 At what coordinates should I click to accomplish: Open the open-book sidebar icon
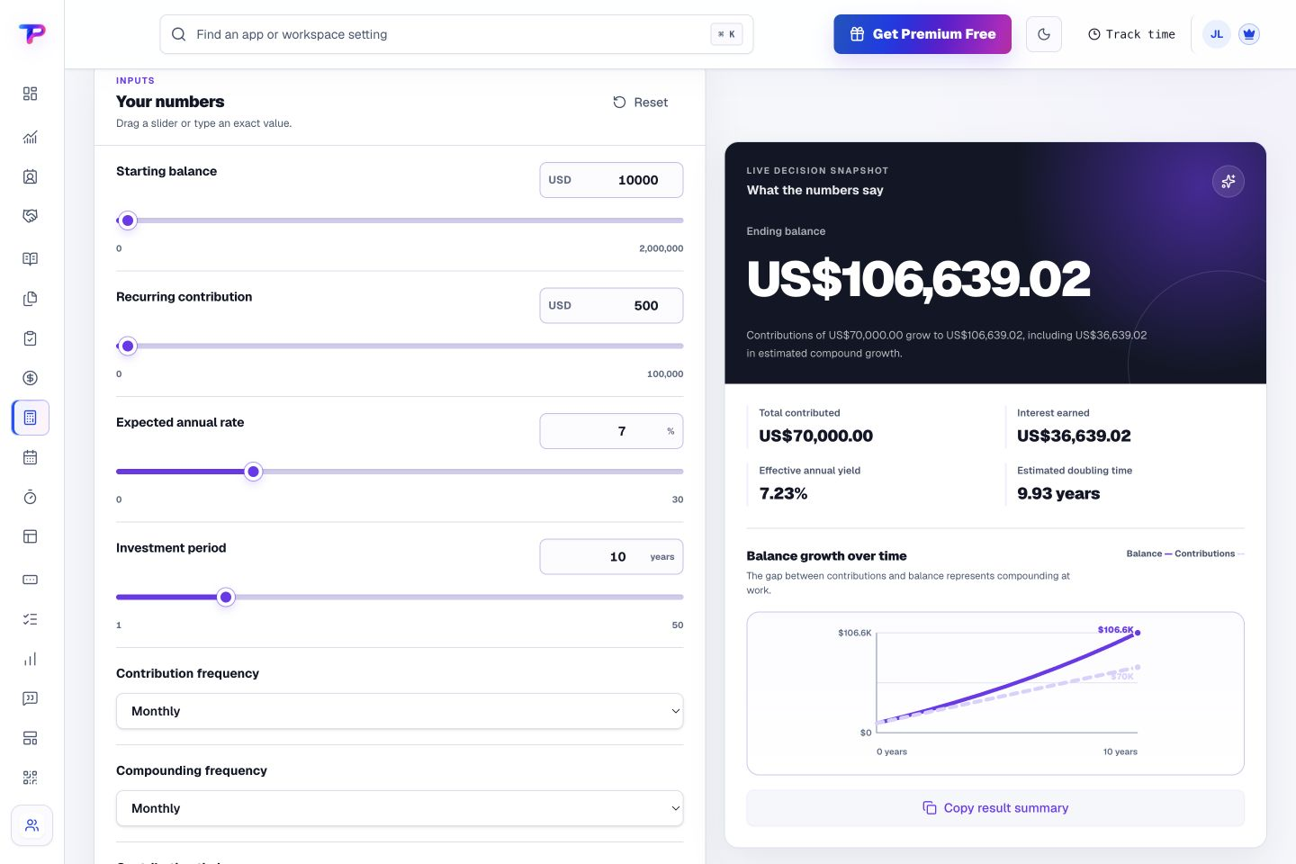[30, 259]
